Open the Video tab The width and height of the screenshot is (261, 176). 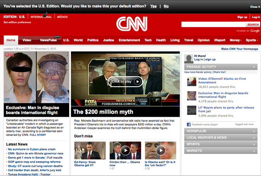[x=27, y=40]
